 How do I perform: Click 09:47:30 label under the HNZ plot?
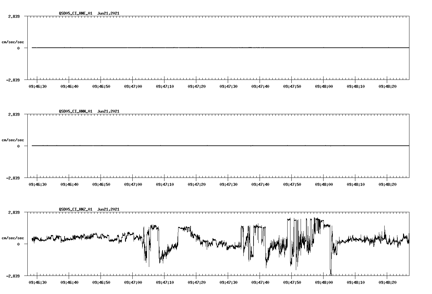[228, 283]
